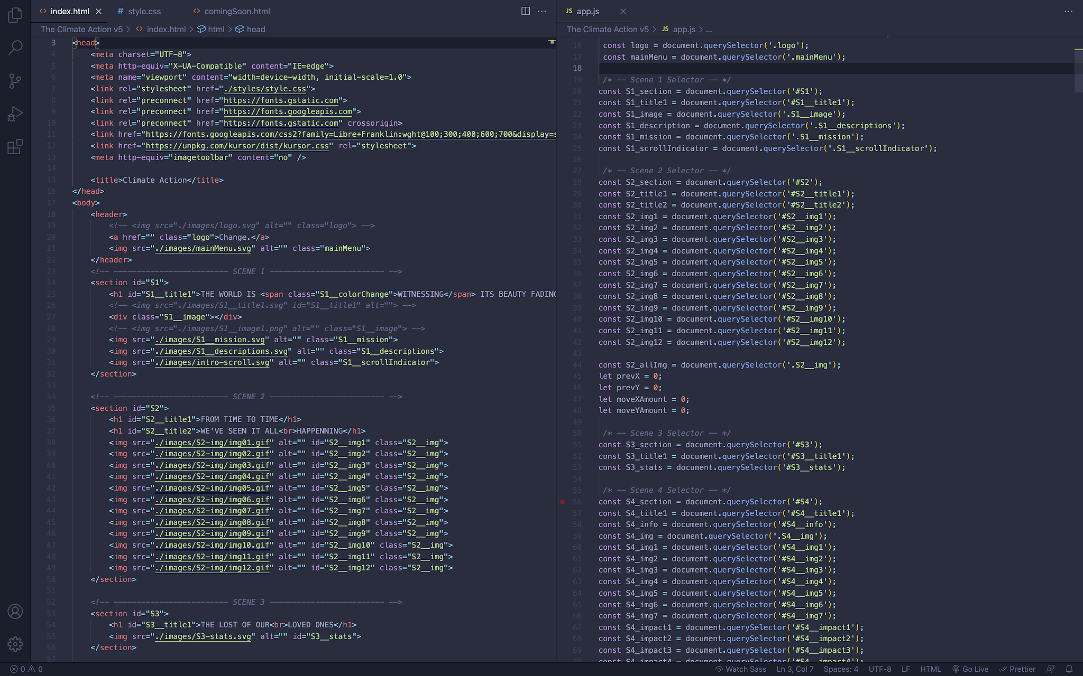Image resolution: width=1083 pixels, height=676 pixels.
Task: Start the Go Live server
Action: 970,669
